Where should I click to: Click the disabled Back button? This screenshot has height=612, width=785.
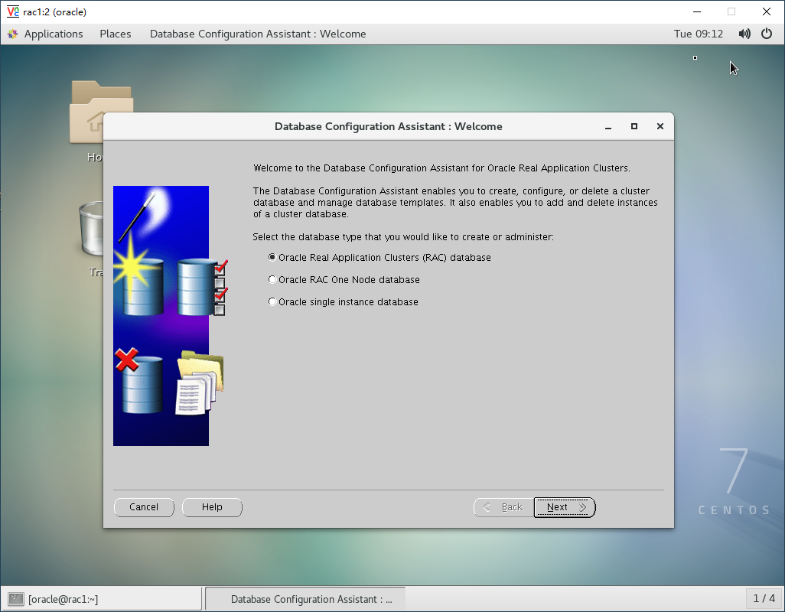pyautogui.click(x=503, y=507)
